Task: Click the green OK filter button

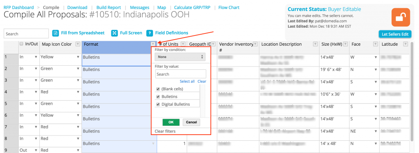Action: (x=171, y=122)
